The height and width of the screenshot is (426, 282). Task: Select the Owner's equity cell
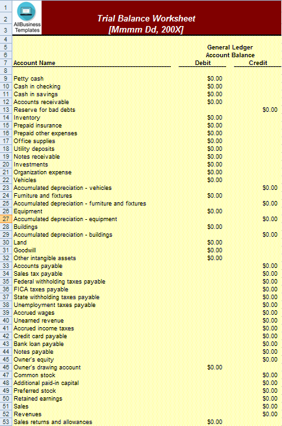click(x=34, y=360)
